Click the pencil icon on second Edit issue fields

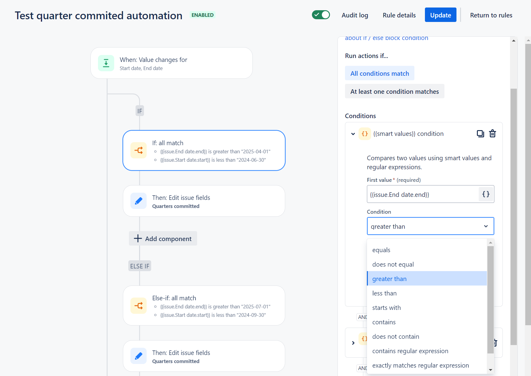[x=139, y=356]
